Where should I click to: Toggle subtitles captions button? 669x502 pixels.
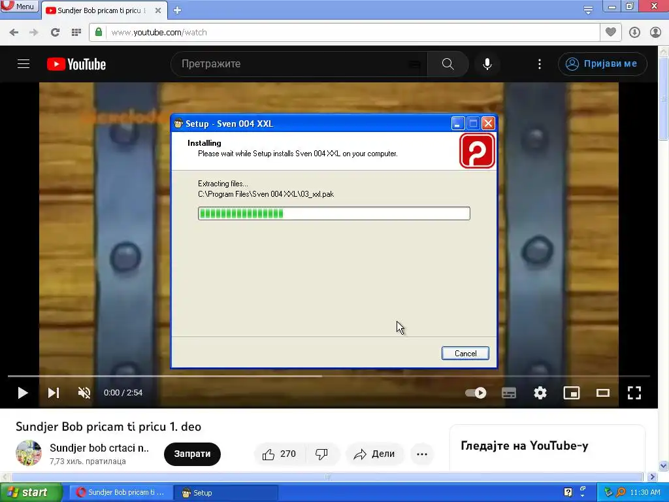508,393
